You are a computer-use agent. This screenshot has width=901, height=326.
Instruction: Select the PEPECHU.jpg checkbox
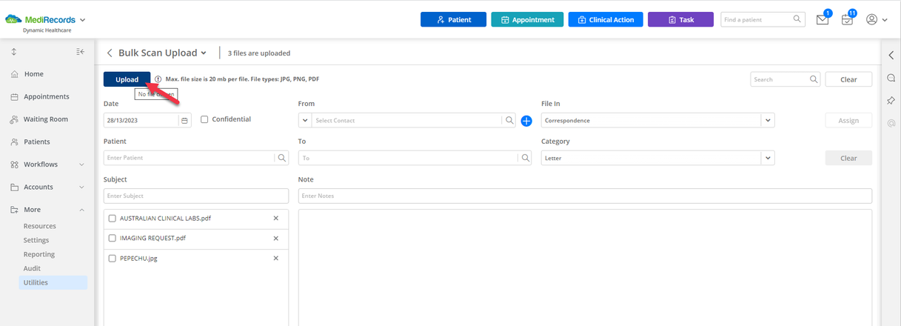(113, 259)
